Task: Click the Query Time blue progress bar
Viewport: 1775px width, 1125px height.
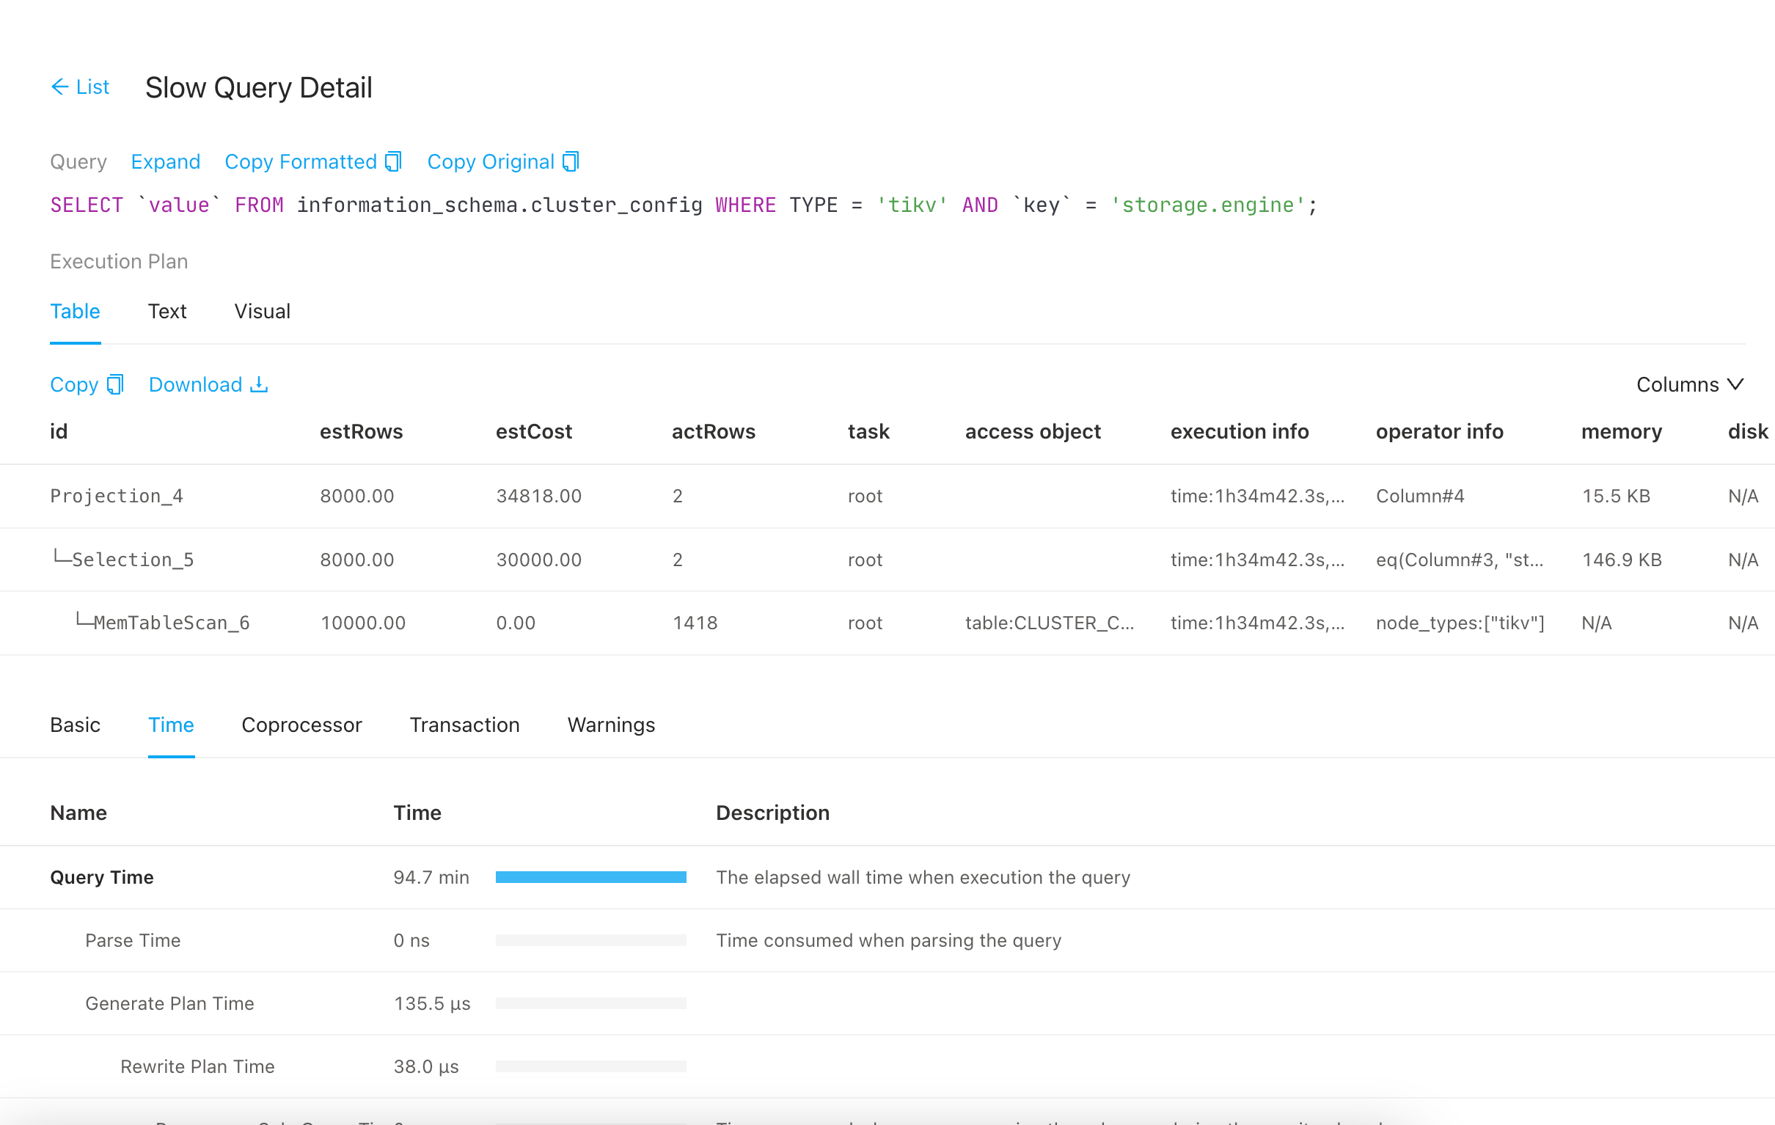Action: click(x=590, y=877)
